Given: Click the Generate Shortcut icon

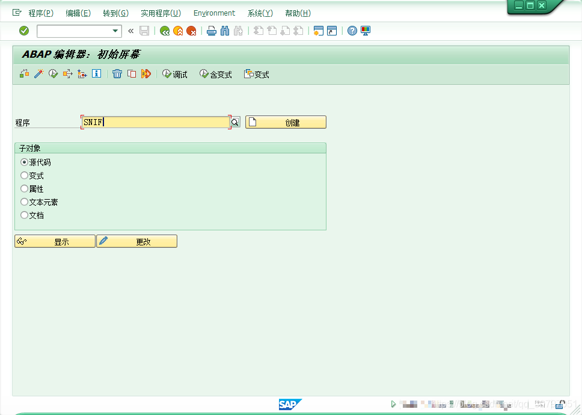Looking at the screenshot, I should [332, 31].
